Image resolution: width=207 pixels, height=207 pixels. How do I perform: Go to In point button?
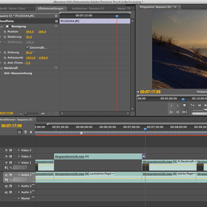[171, 112]
